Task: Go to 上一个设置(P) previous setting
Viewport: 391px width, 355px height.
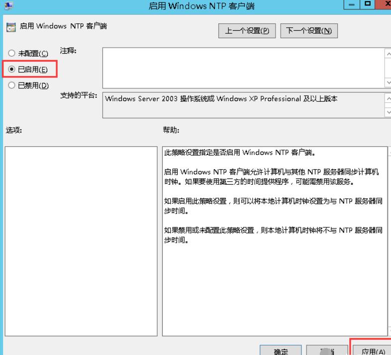Action: pos(247,31)
